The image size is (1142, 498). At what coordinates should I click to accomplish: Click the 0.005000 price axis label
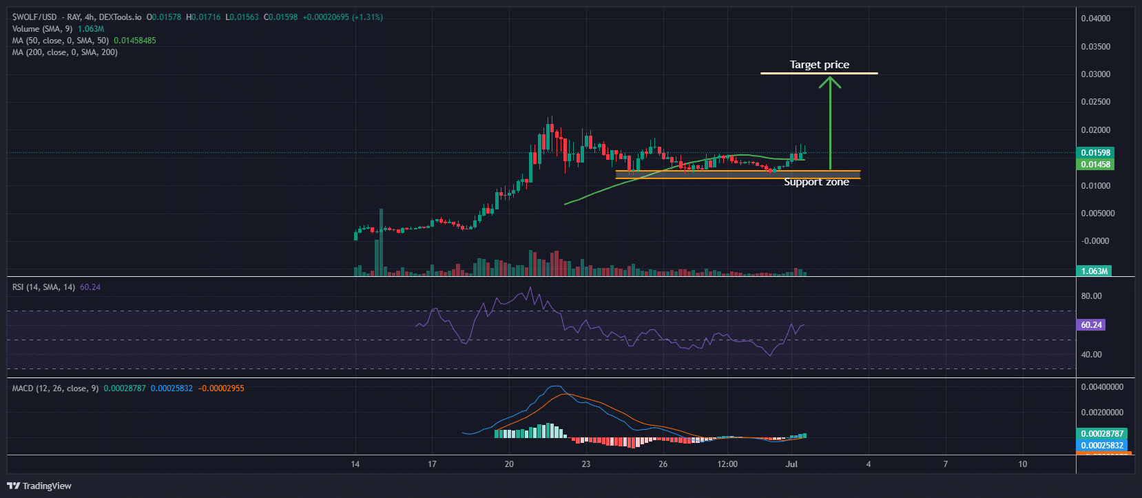coord(1098,214)
